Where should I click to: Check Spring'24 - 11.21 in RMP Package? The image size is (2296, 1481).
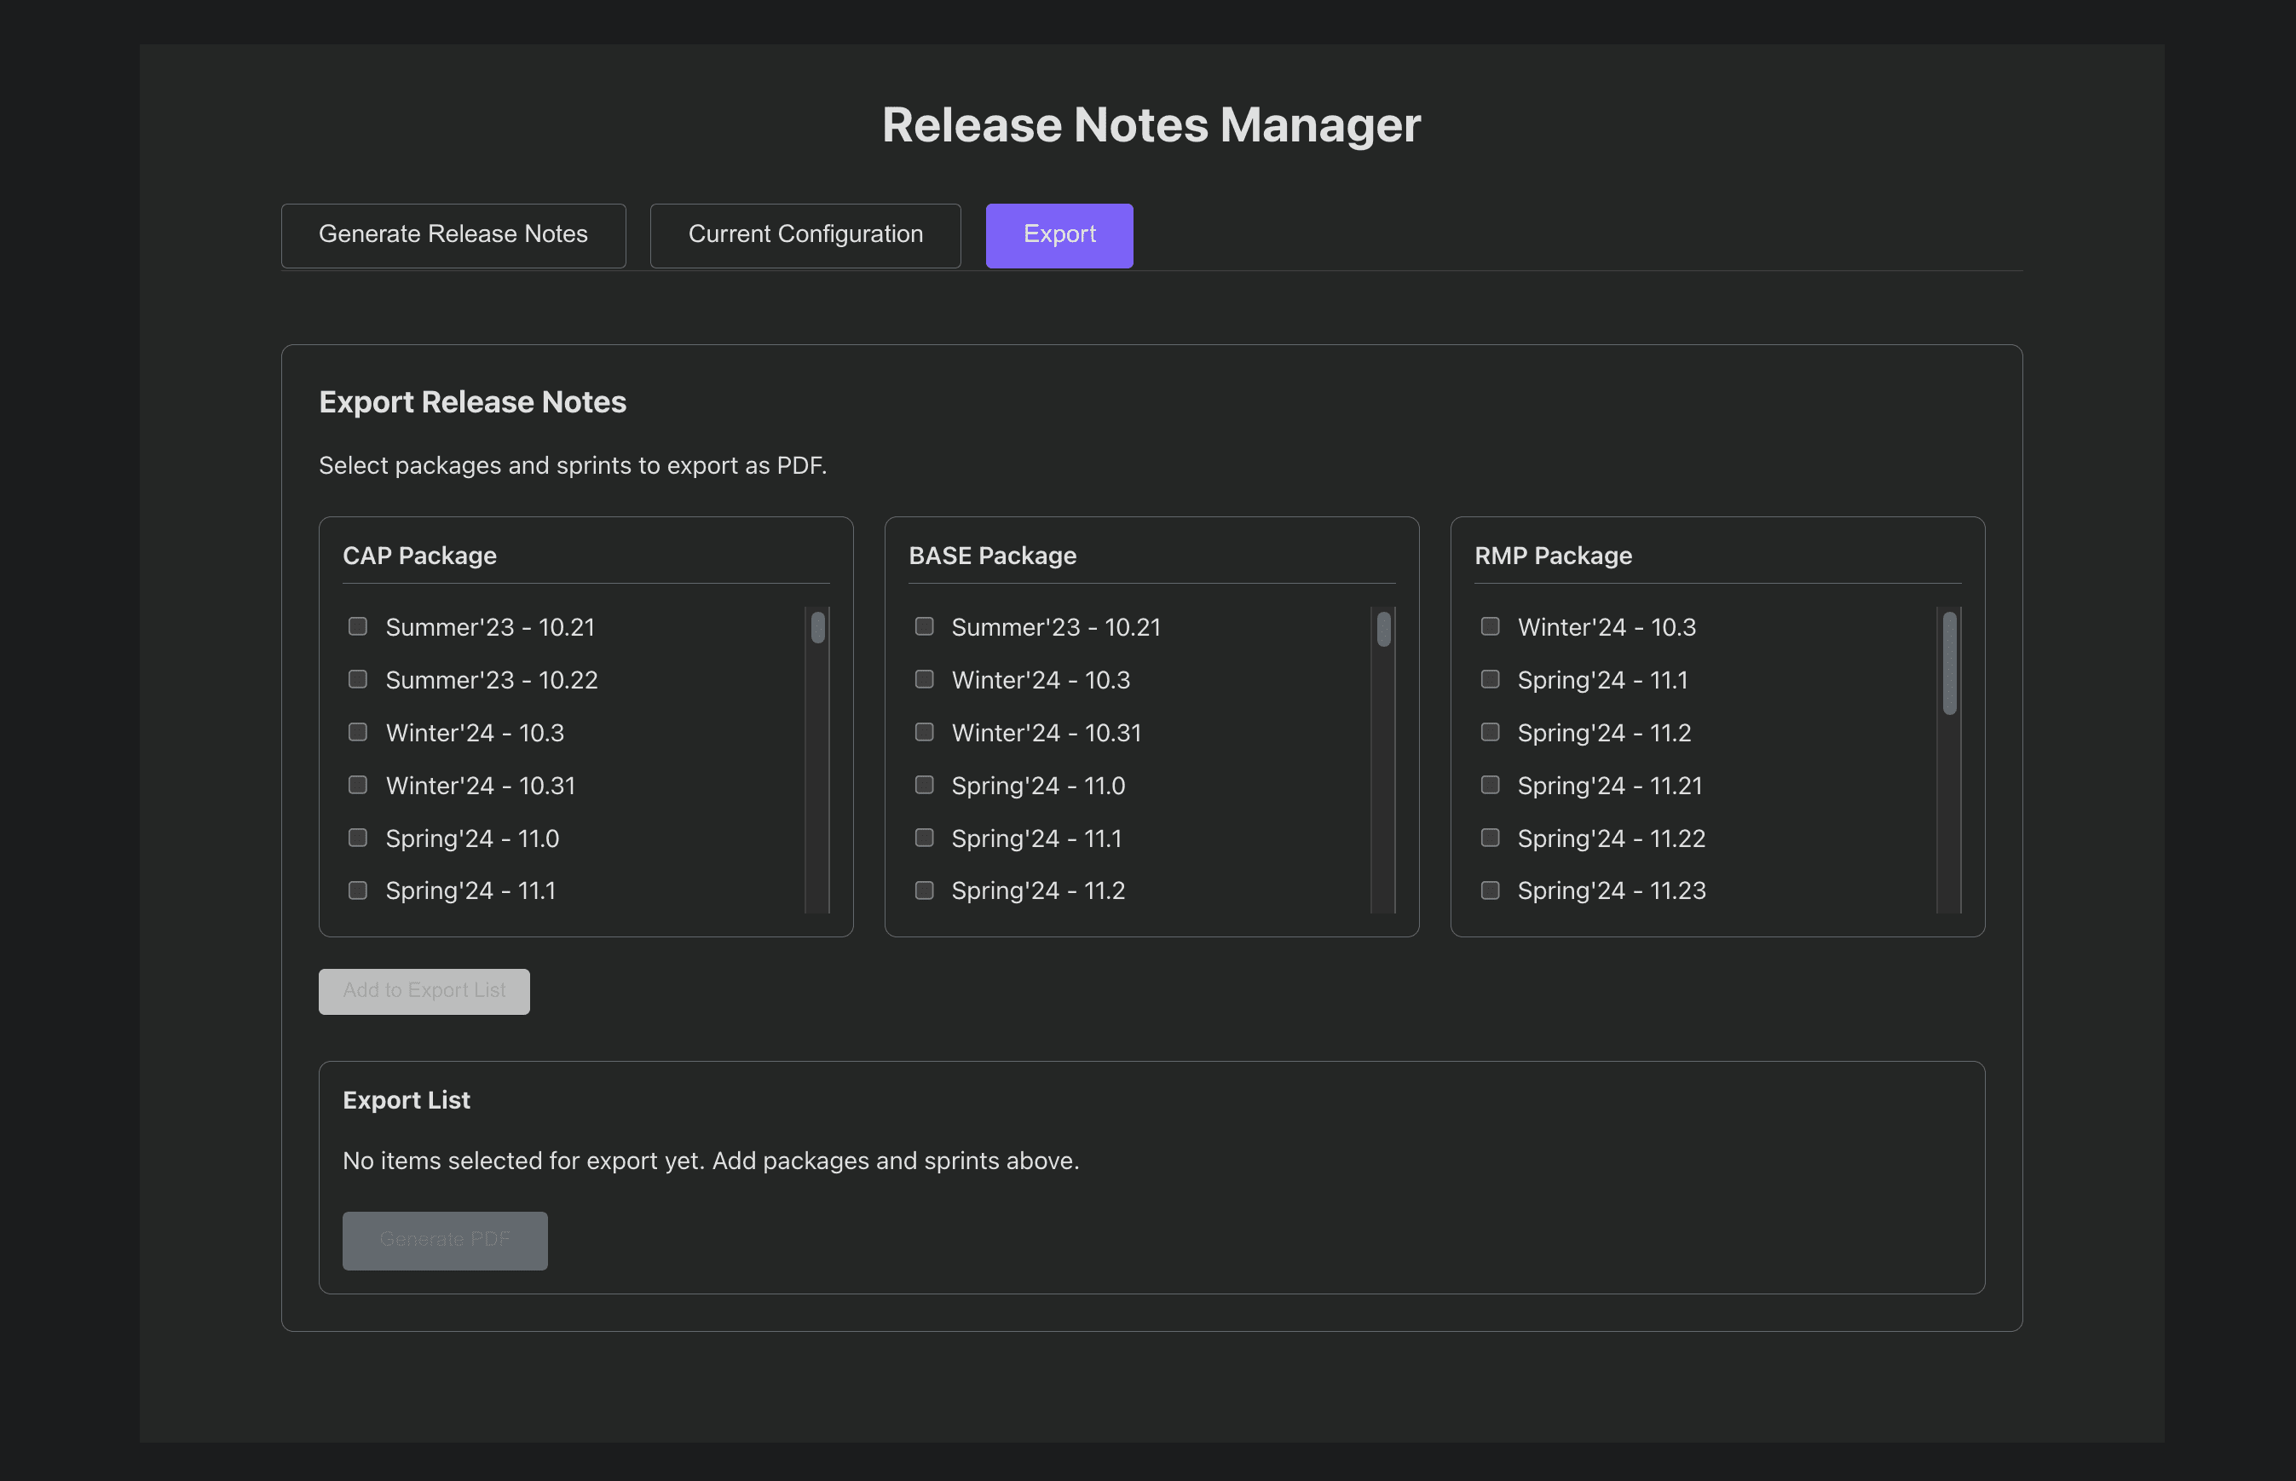point(1490,786)
